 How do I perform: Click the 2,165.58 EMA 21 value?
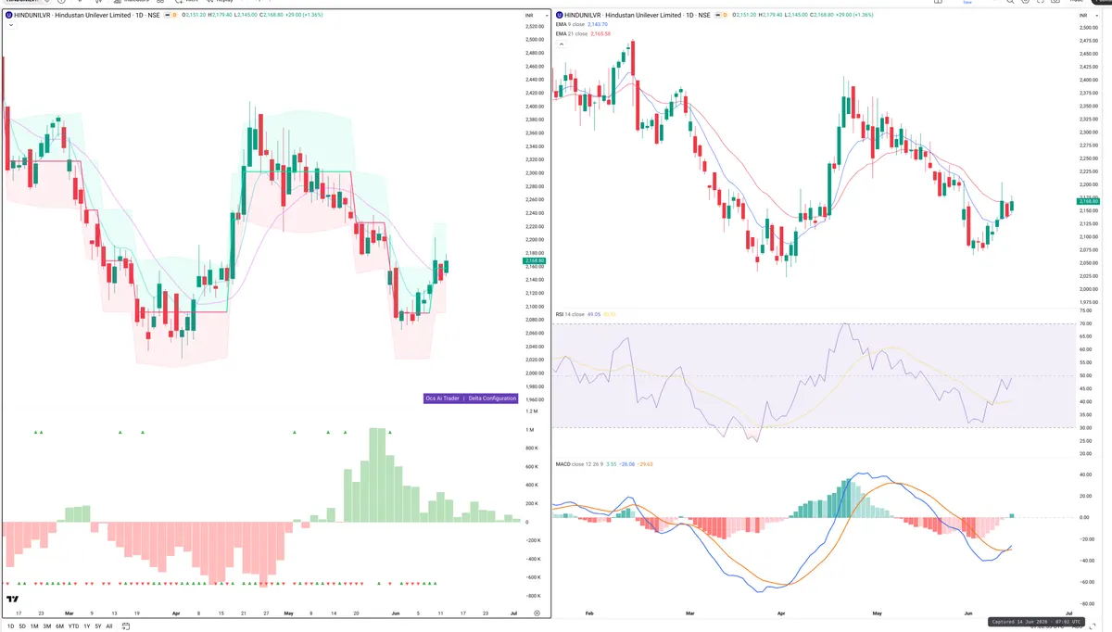(600, 33)
